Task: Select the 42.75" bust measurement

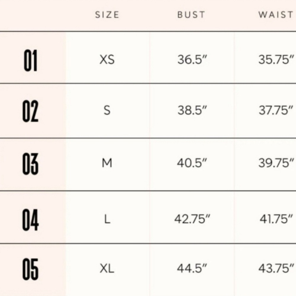Action: [192, 219]
